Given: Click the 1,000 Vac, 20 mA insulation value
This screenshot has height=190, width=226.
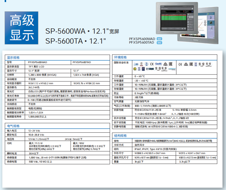Looking at the screenshot, I should 58,158.
